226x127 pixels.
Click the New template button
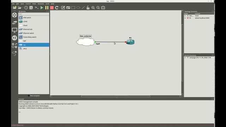tap(34, 96)
